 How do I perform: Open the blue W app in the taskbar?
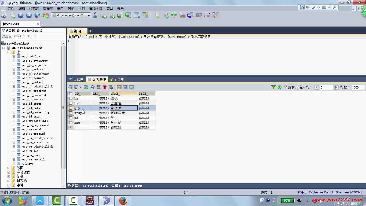[40, 201]
